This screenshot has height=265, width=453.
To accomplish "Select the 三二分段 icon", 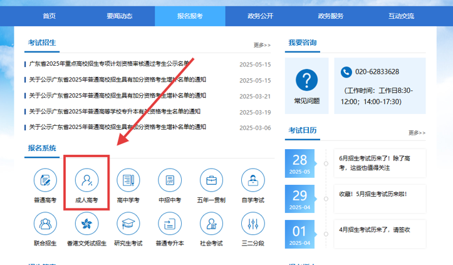I will pyautogui.click(x=253, y=223).
